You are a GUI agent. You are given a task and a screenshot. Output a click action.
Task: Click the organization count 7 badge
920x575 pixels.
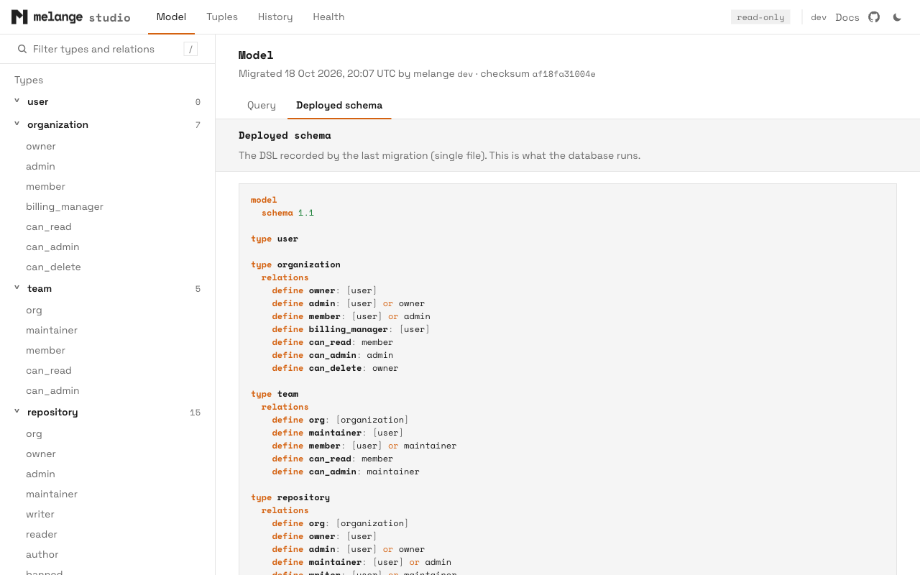pyautogui.click(x=198, y=125)
